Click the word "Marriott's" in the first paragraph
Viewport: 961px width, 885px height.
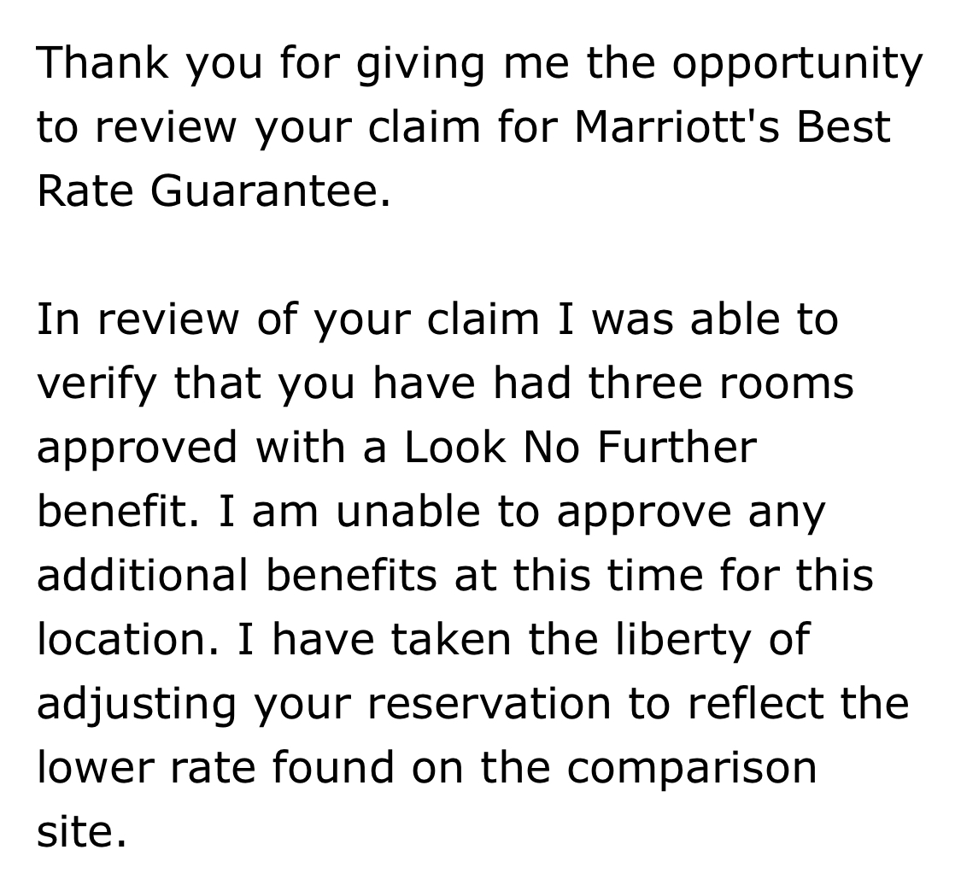[x=677, y=127]
